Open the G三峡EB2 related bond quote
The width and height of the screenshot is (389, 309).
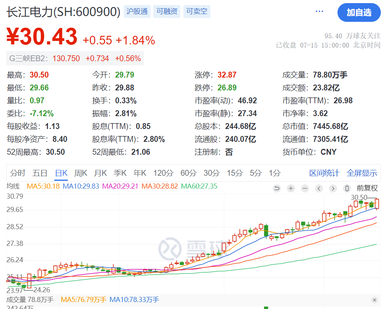75,58
